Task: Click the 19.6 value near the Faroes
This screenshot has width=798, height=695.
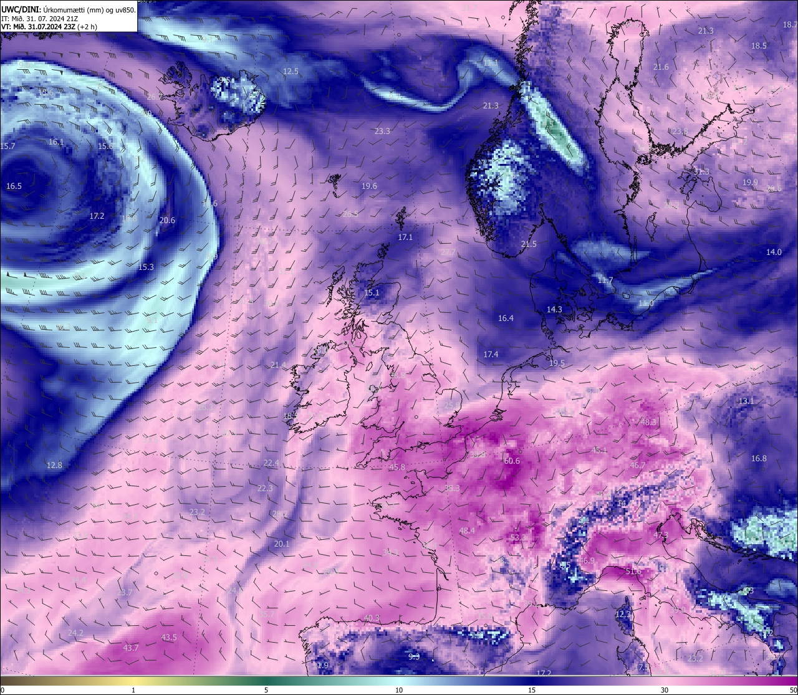Action: coord(369,186)
